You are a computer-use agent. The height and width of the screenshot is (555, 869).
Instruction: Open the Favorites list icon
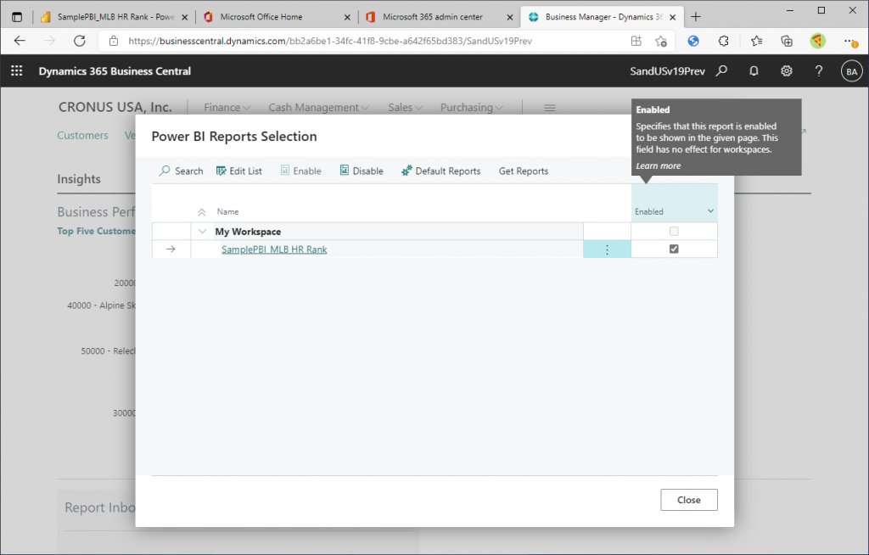(x=756, y=41)
